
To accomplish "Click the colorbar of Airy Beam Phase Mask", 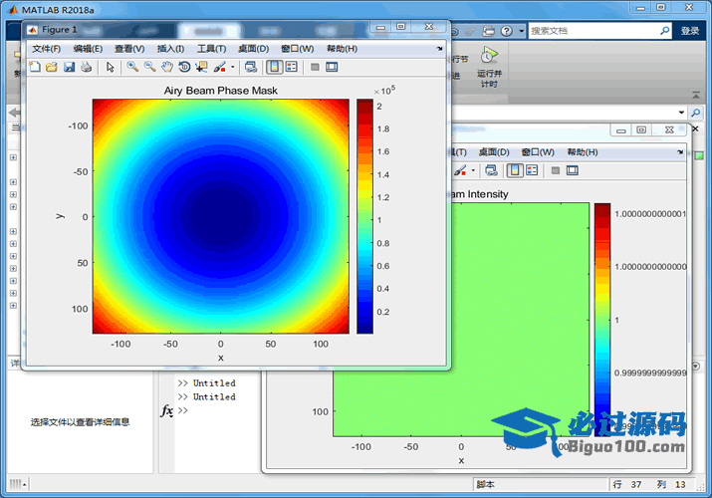I will (364, 216).
